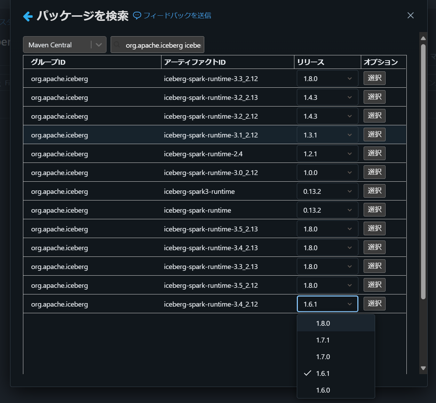Open release dropdown for iceberg-spark-runtime-3.5_2.12
The image size is (436, 403).
[x=327, y=285]
